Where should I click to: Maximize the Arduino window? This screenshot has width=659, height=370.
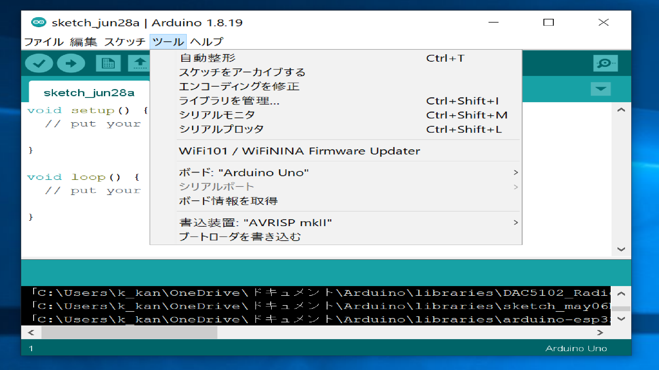(548, 22)
